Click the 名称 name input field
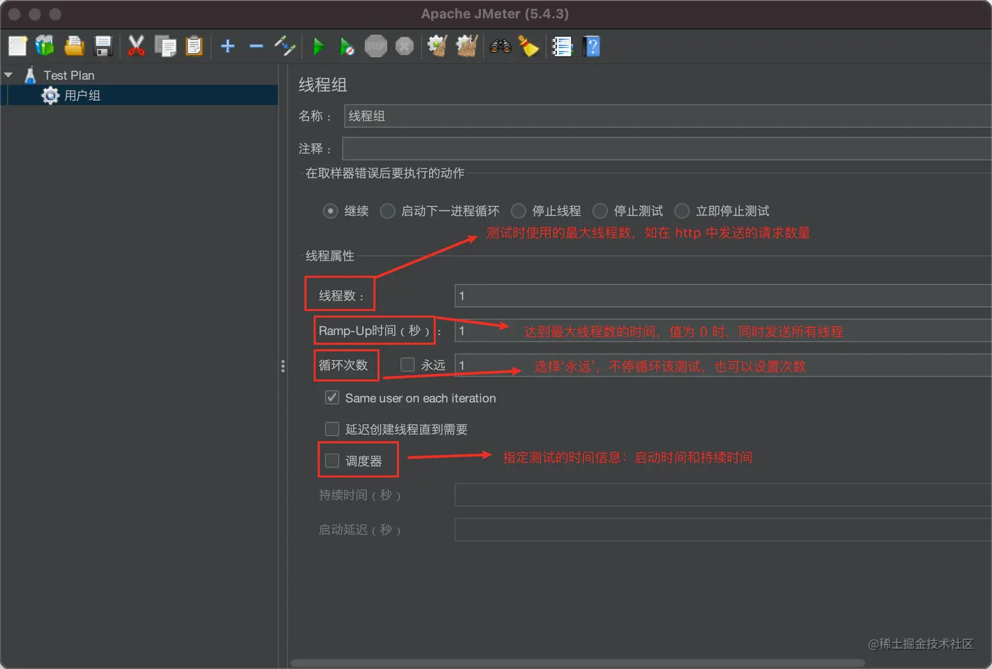This screenshot has width=992, height=669. (x=667, y=116)
